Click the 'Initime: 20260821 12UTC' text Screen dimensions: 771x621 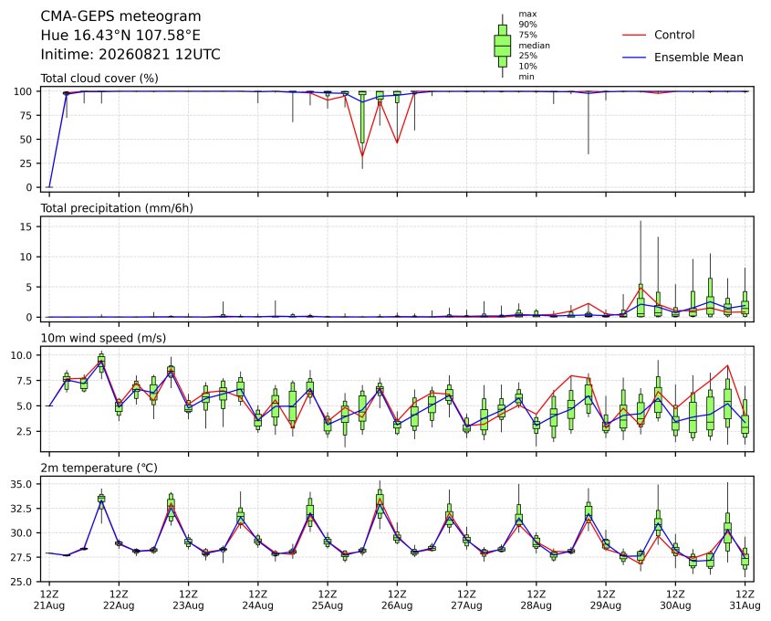click(130, 54)
